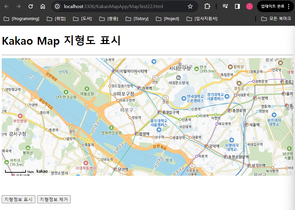295x210 pixels.
Task: Click the 숙명여자대학교 school icon
Action: point(232,140)
